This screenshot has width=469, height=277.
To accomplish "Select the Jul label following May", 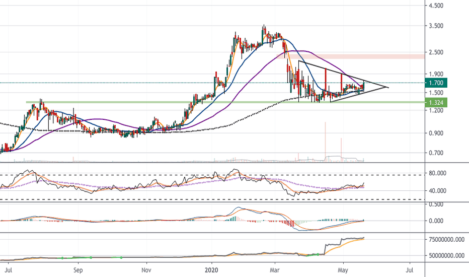I will [409, 270].
